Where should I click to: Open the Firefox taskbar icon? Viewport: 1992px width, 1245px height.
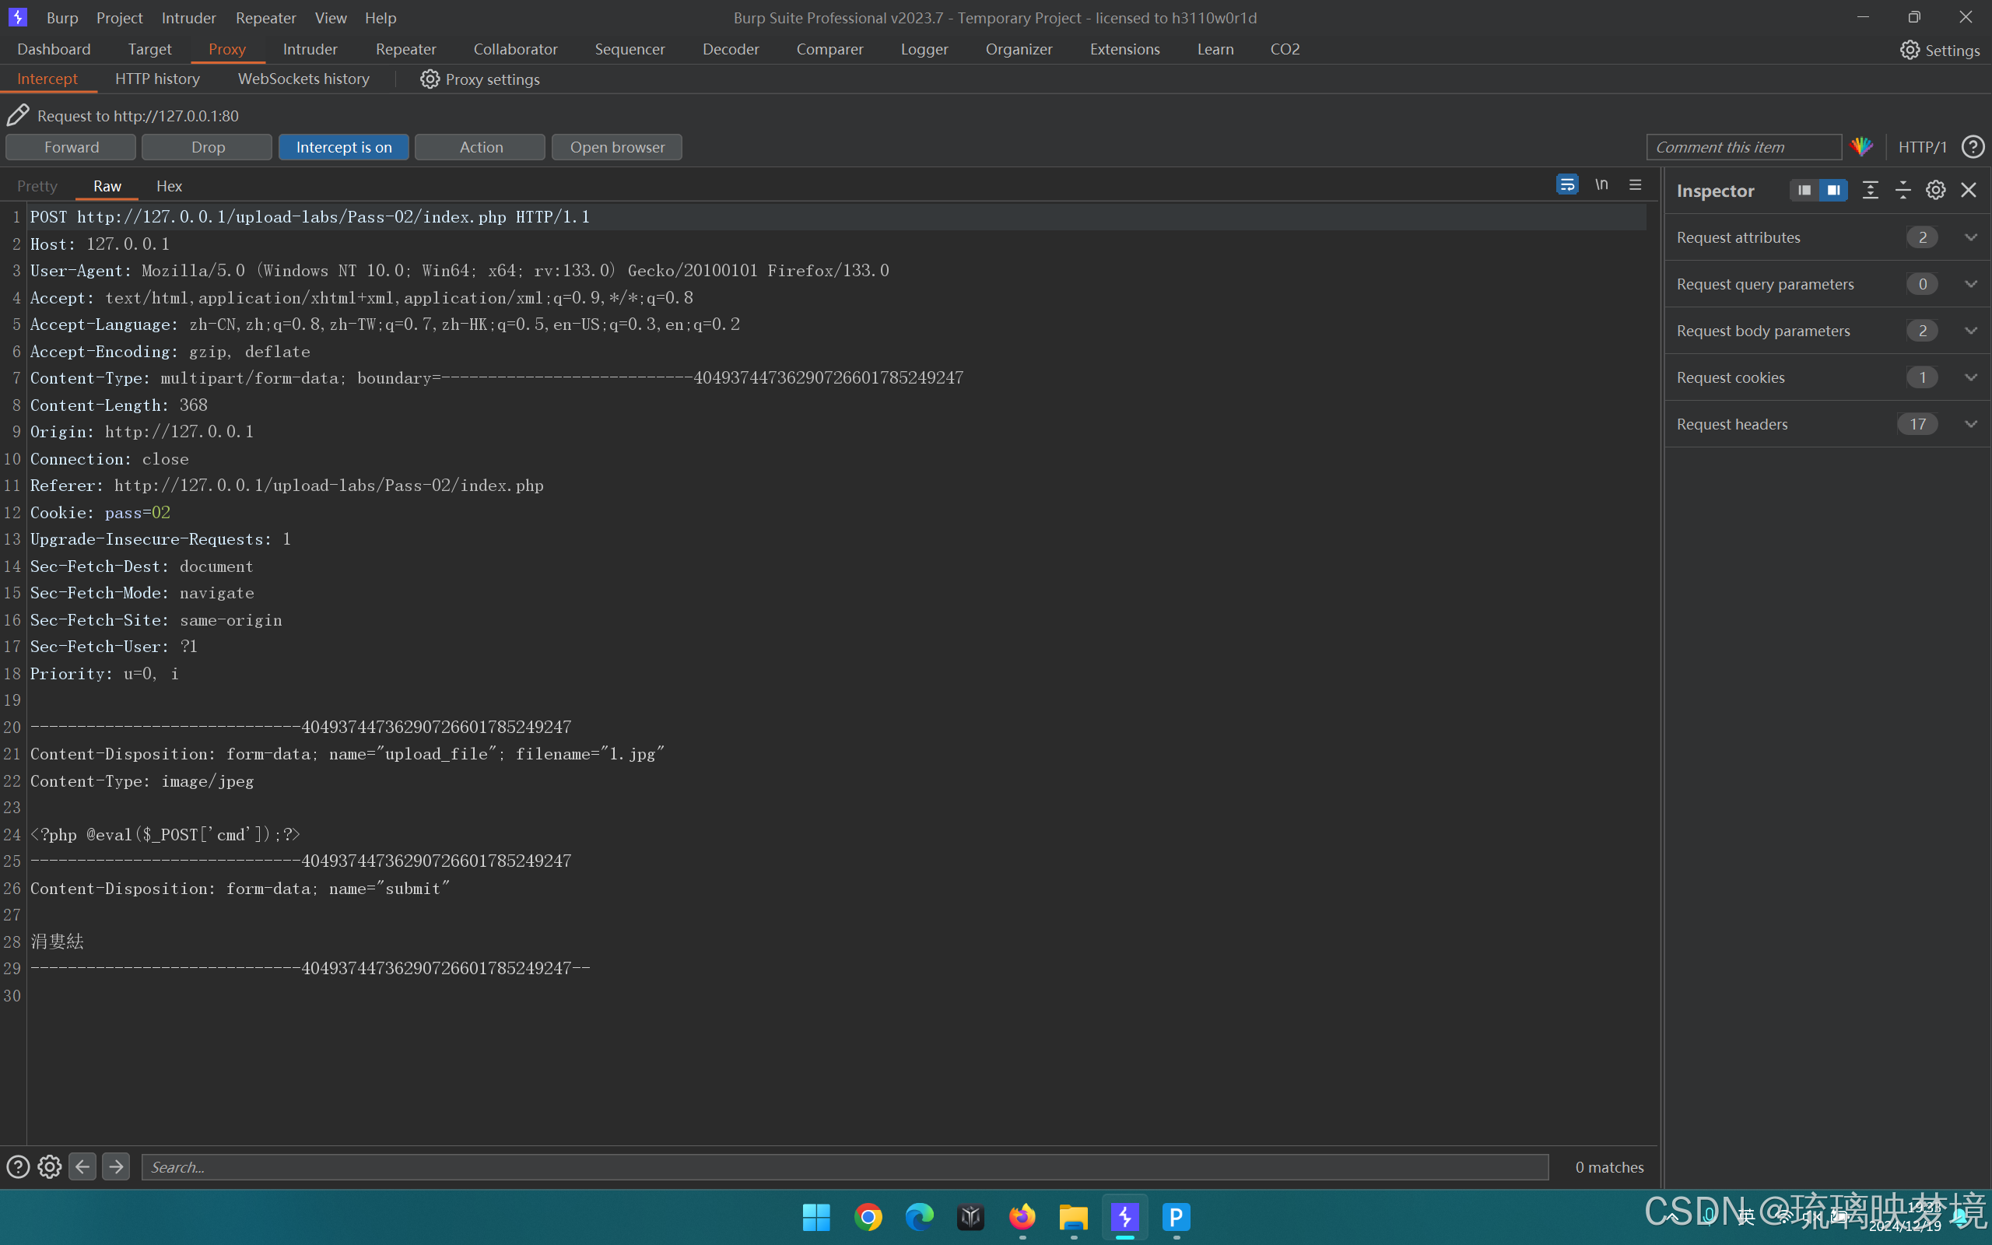[x=1022, y=1216]
